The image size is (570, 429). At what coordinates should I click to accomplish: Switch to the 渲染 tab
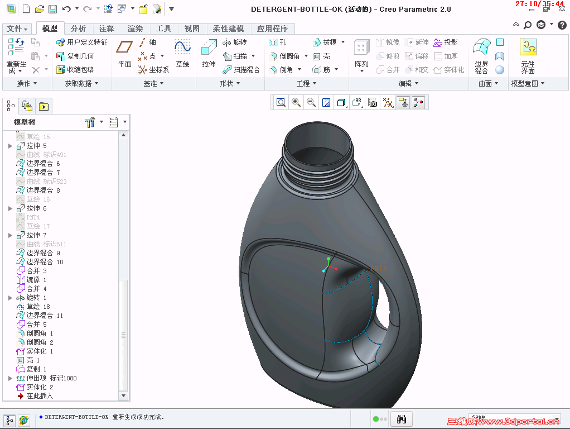[135, 28]
